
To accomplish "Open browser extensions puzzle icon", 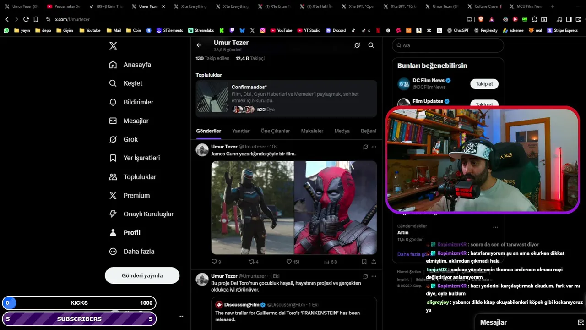I will [534, 19].
